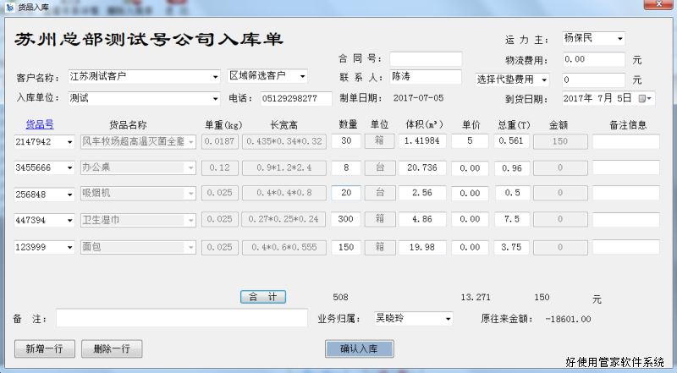This screenshot has width=677, height=373.
Task: Click the 物流费用 amount field
Action: 593,60
